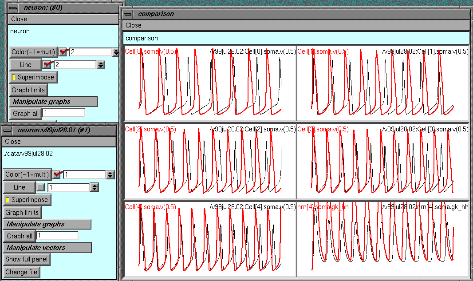Open the Manipulate vectors menu
Viewport: 473px width, 281px height.
pyautogui.click(x=47, y=248)
